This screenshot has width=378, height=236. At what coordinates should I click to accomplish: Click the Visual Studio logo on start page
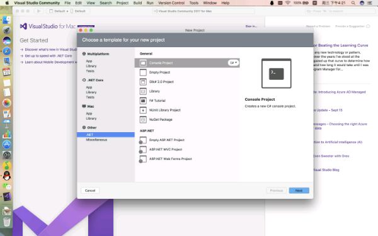[x=23, y=26]
